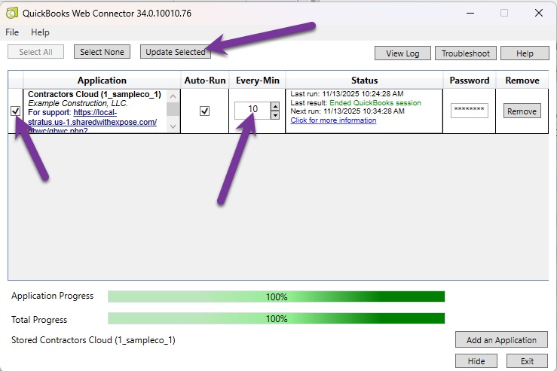Click the Update Selected button

click(176, 52)
